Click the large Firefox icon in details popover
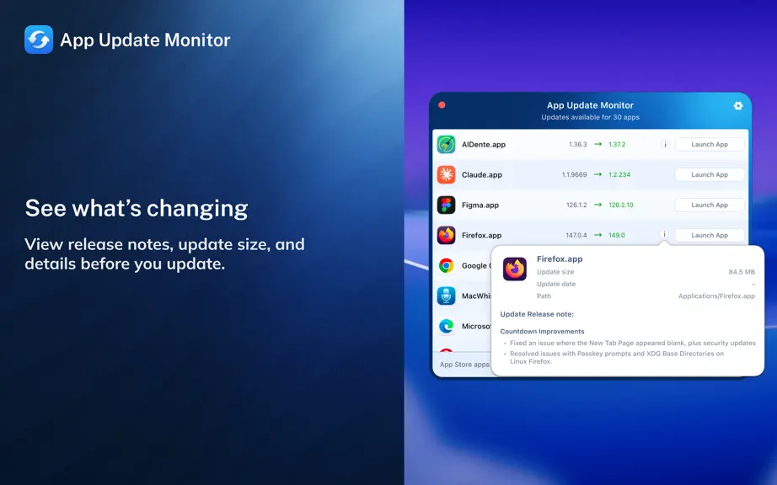The height and width of the screenshot is (485, 777). click(x=514, y=269)
